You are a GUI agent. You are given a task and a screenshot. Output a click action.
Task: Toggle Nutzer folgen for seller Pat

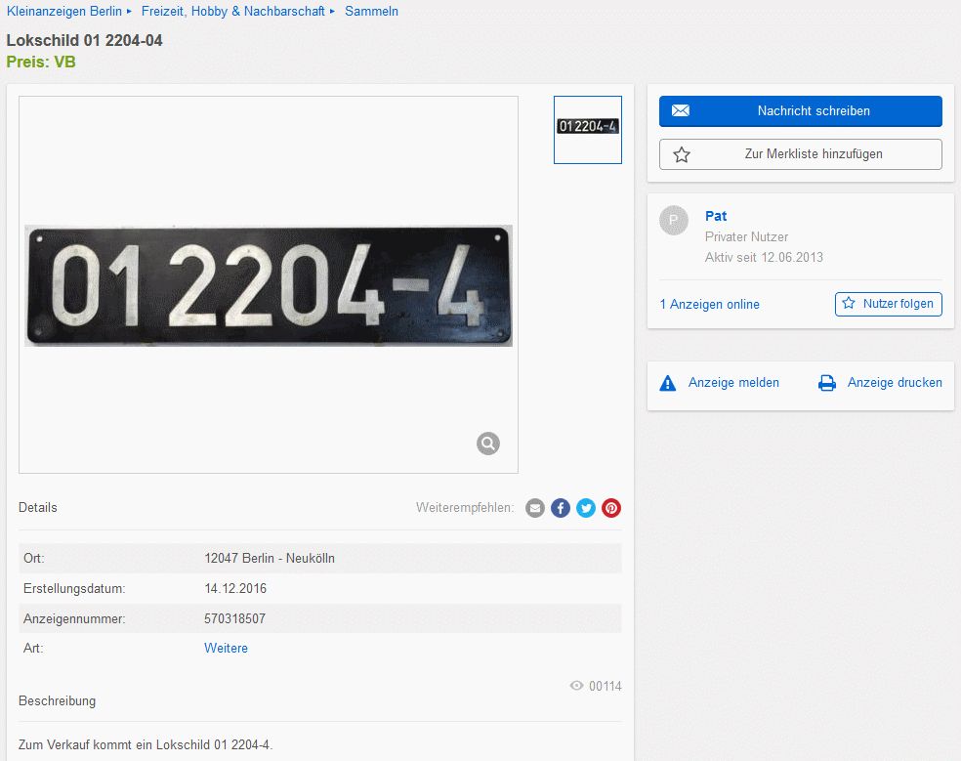888,304
